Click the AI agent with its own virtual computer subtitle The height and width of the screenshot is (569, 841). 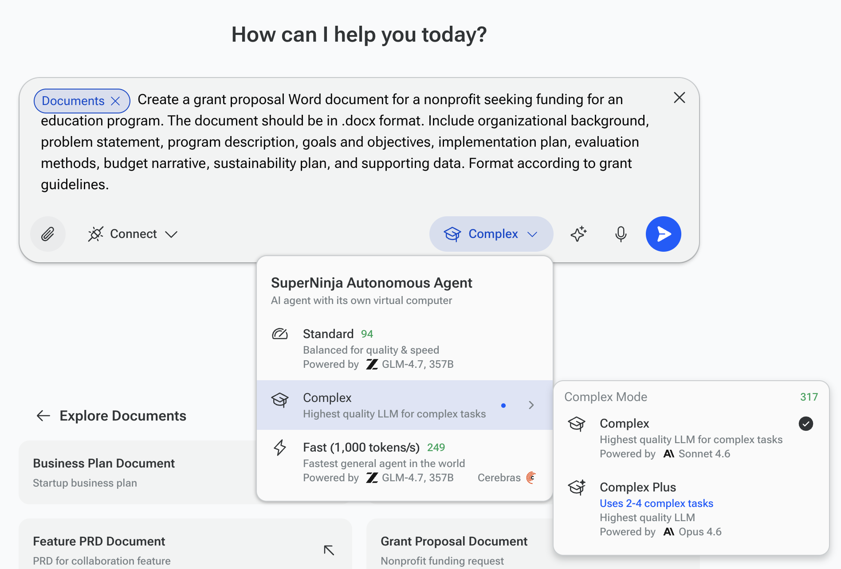[362, 300]
